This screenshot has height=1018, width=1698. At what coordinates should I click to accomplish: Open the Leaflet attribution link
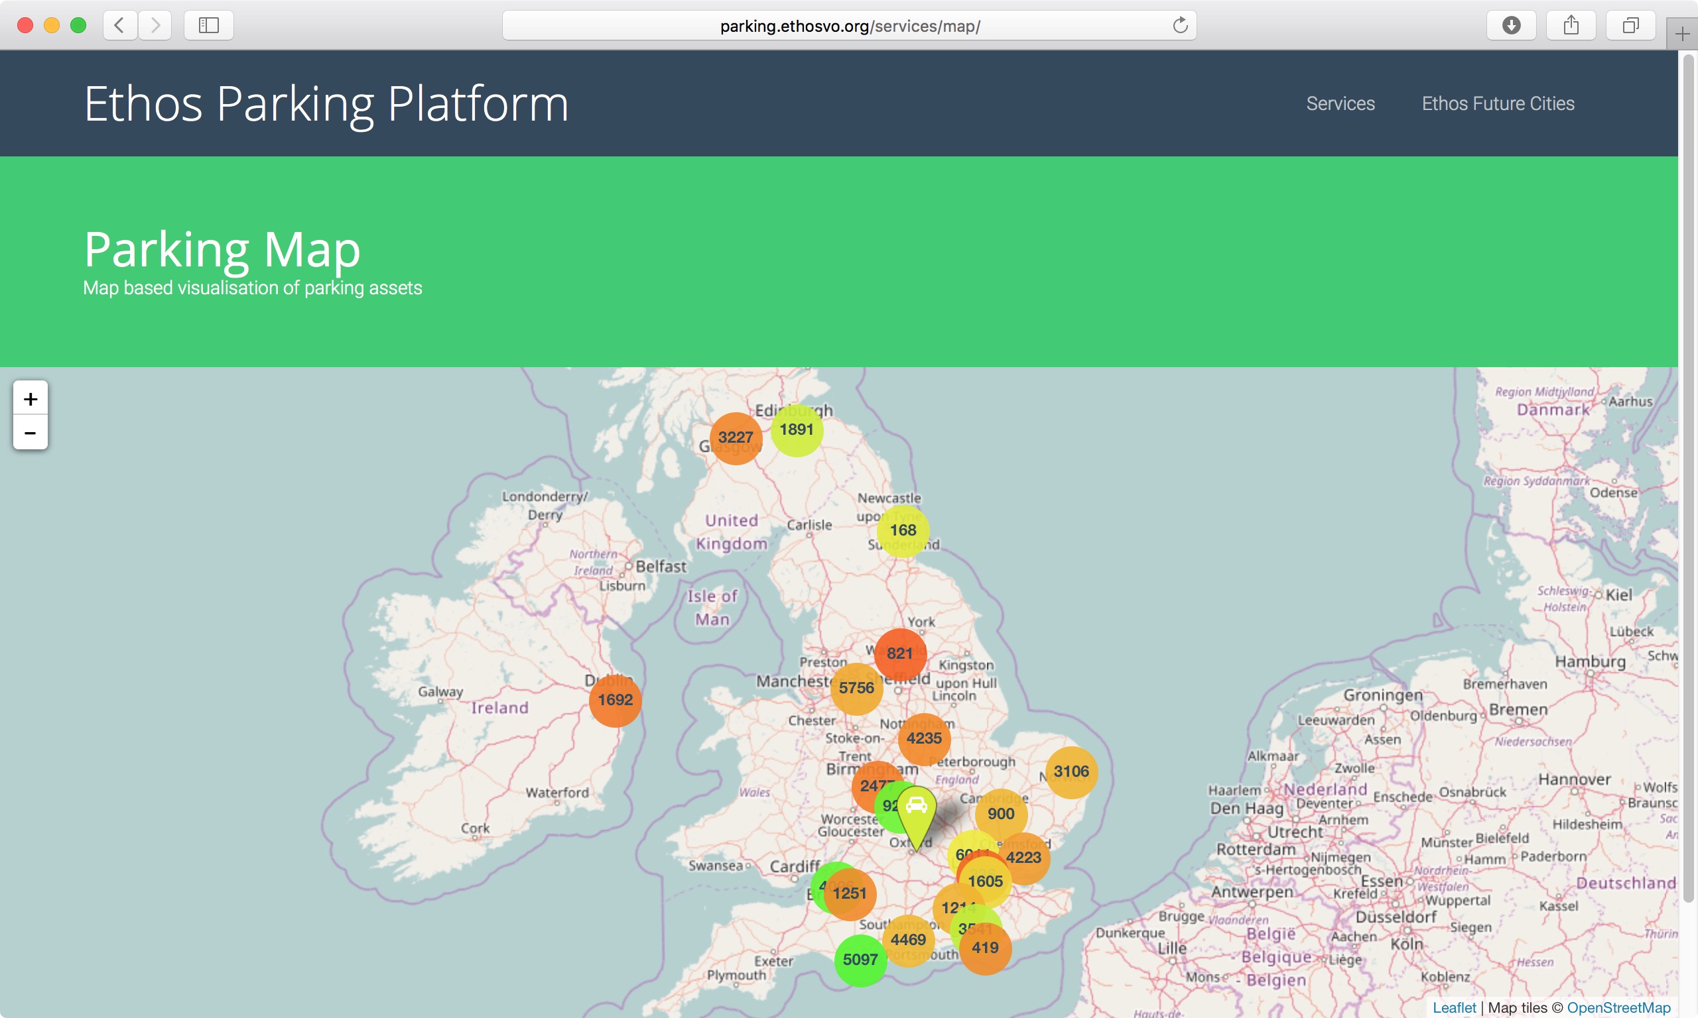[1454, 1007]
